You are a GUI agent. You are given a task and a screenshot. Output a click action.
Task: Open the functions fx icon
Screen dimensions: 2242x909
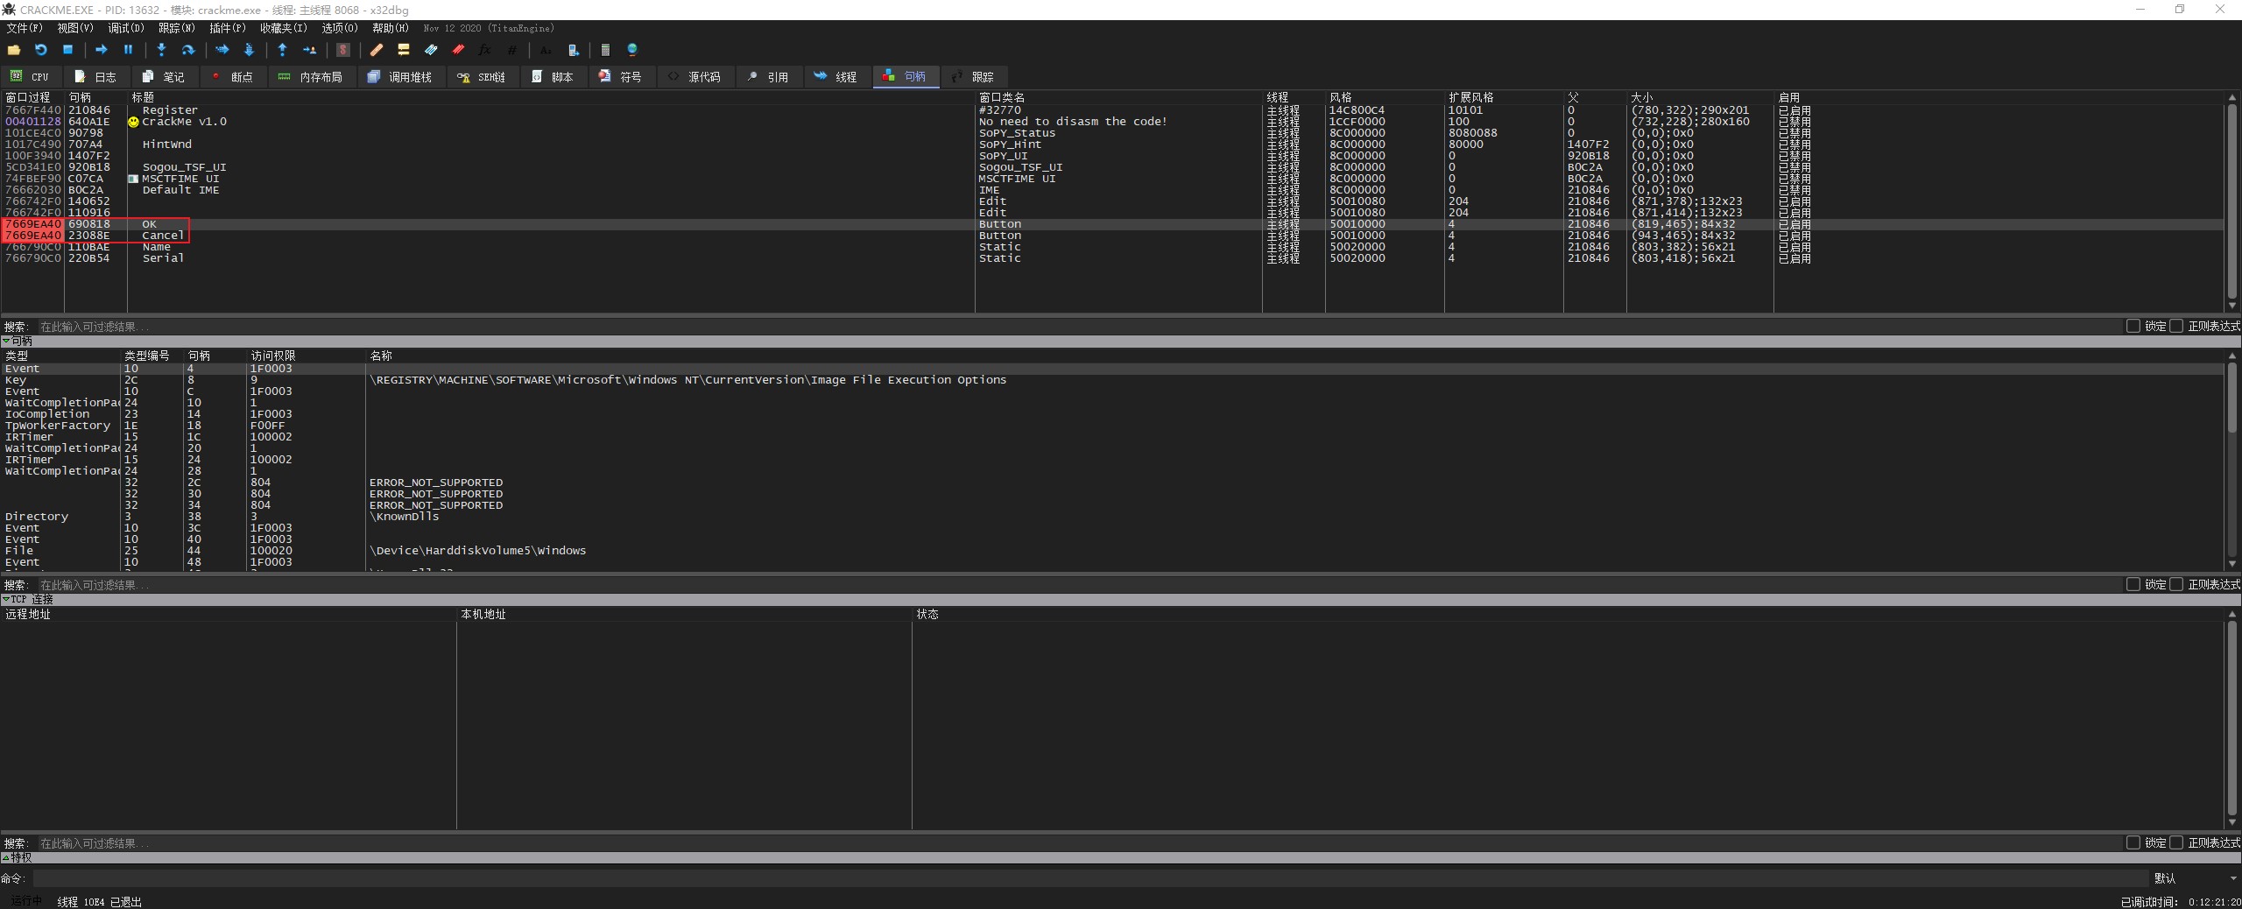(x=484, y=50)
